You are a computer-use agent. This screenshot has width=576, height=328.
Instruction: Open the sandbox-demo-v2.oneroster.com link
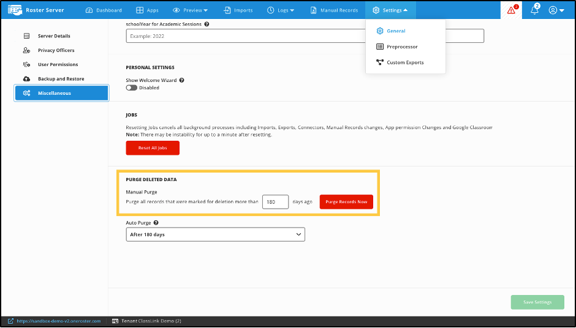coord(58,321)
